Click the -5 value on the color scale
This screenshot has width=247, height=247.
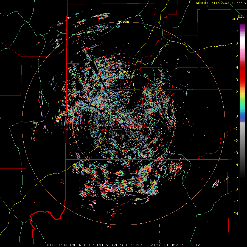(x=236, y=177)
